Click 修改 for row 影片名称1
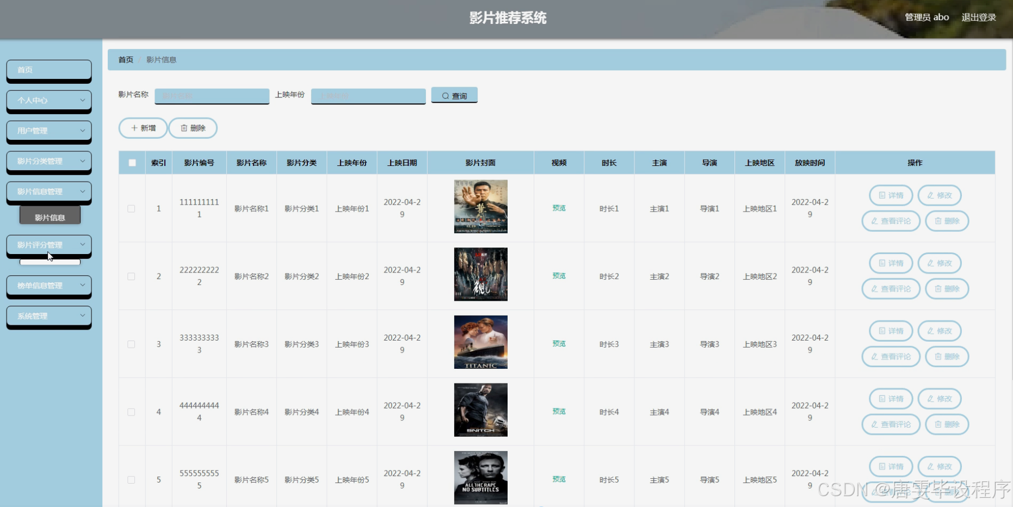Screen dimensions: 1013x507 940,195
